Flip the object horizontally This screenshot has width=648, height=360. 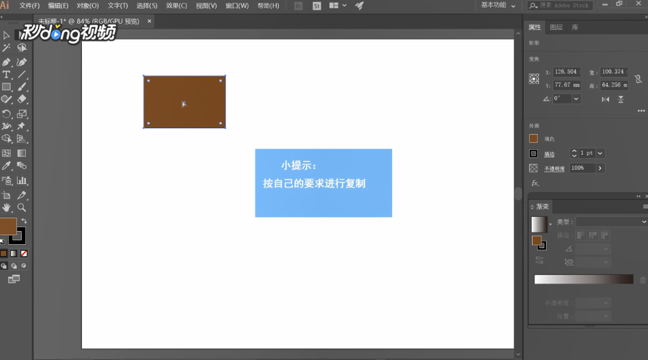pyautogui.click(x=606, y=100)
